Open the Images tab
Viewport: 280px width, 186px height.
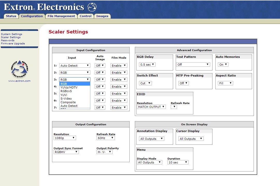coord(102,16)
